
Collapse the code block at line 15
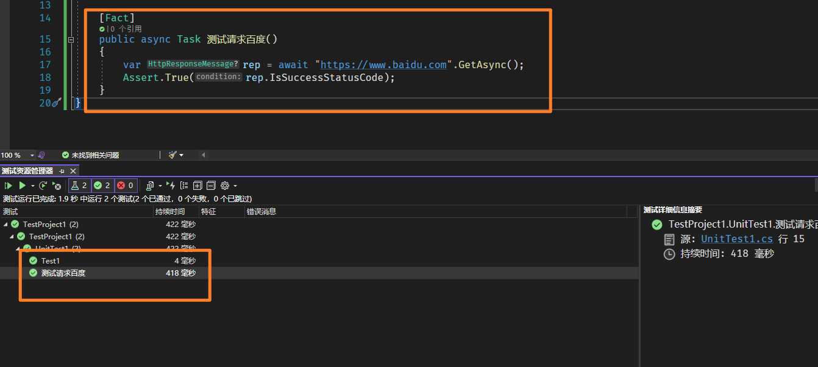click(71, 40)
